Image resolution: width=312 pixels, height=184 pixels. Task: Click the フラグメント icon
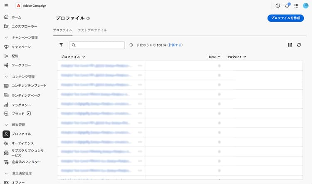[x=6, y=105]
